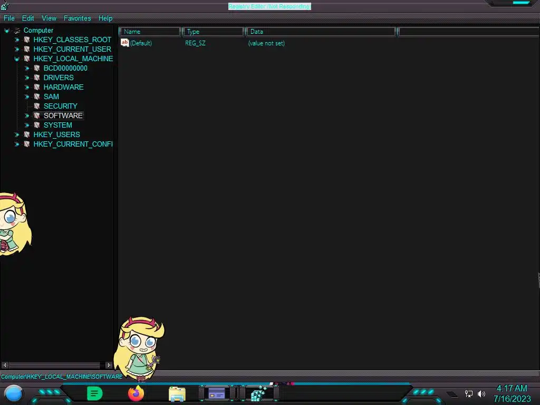
Task: Select the SYSTEM key label
Action: click(x=58, y=125)
